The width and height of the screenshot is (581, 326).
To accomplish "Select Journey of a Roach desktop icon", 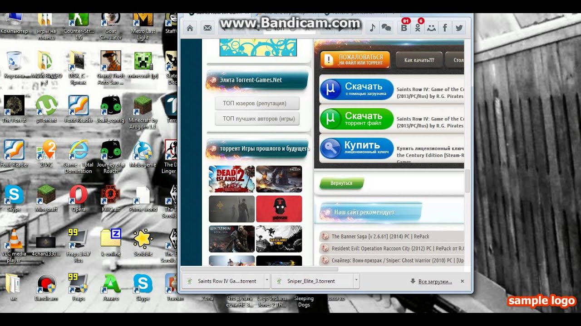I will click(x=111, y=157).
